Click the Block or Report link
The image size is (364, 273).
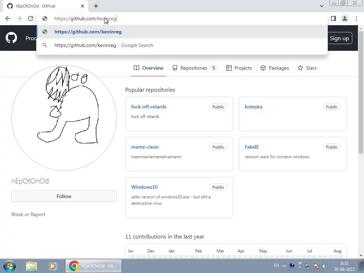(28, 214)
